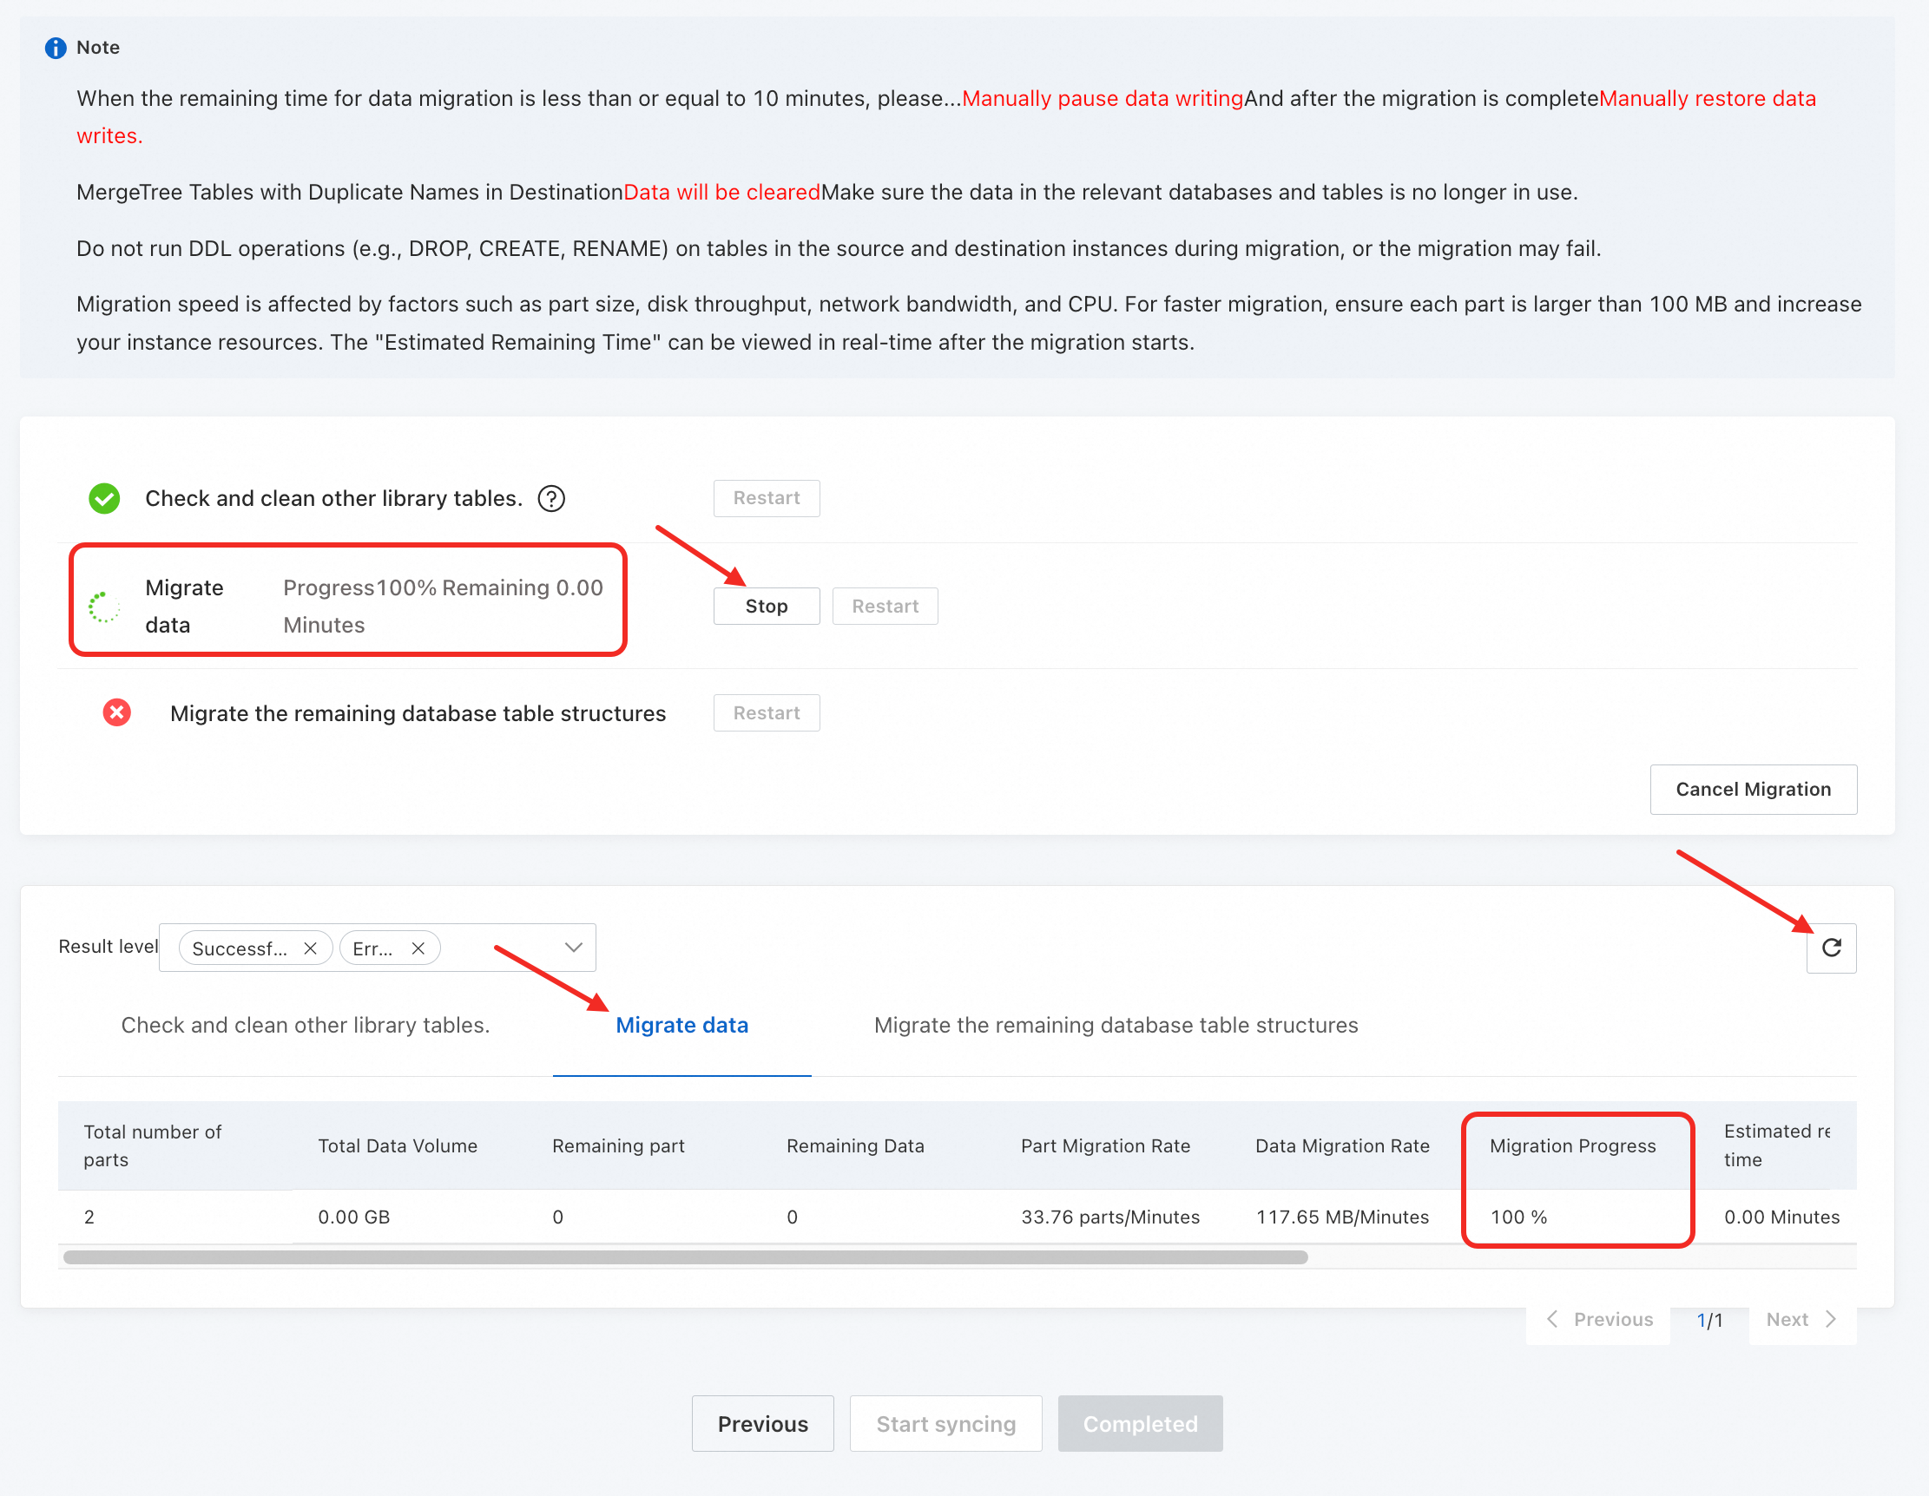The width and height of the screenshot is (1929, 1496).
Task: Click the red error status icon
Action: point(116,713)
